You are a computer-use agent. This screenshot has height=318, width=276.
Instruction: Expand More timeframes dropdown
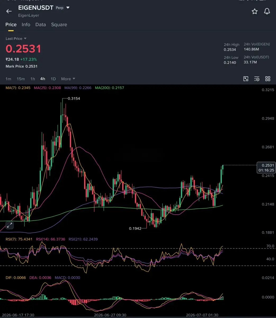click(68, 79)
